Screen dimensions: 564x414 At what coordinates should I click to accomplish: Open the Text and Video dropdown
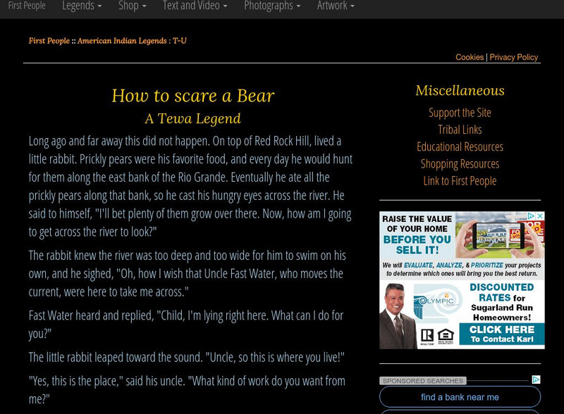pos(195,6)
